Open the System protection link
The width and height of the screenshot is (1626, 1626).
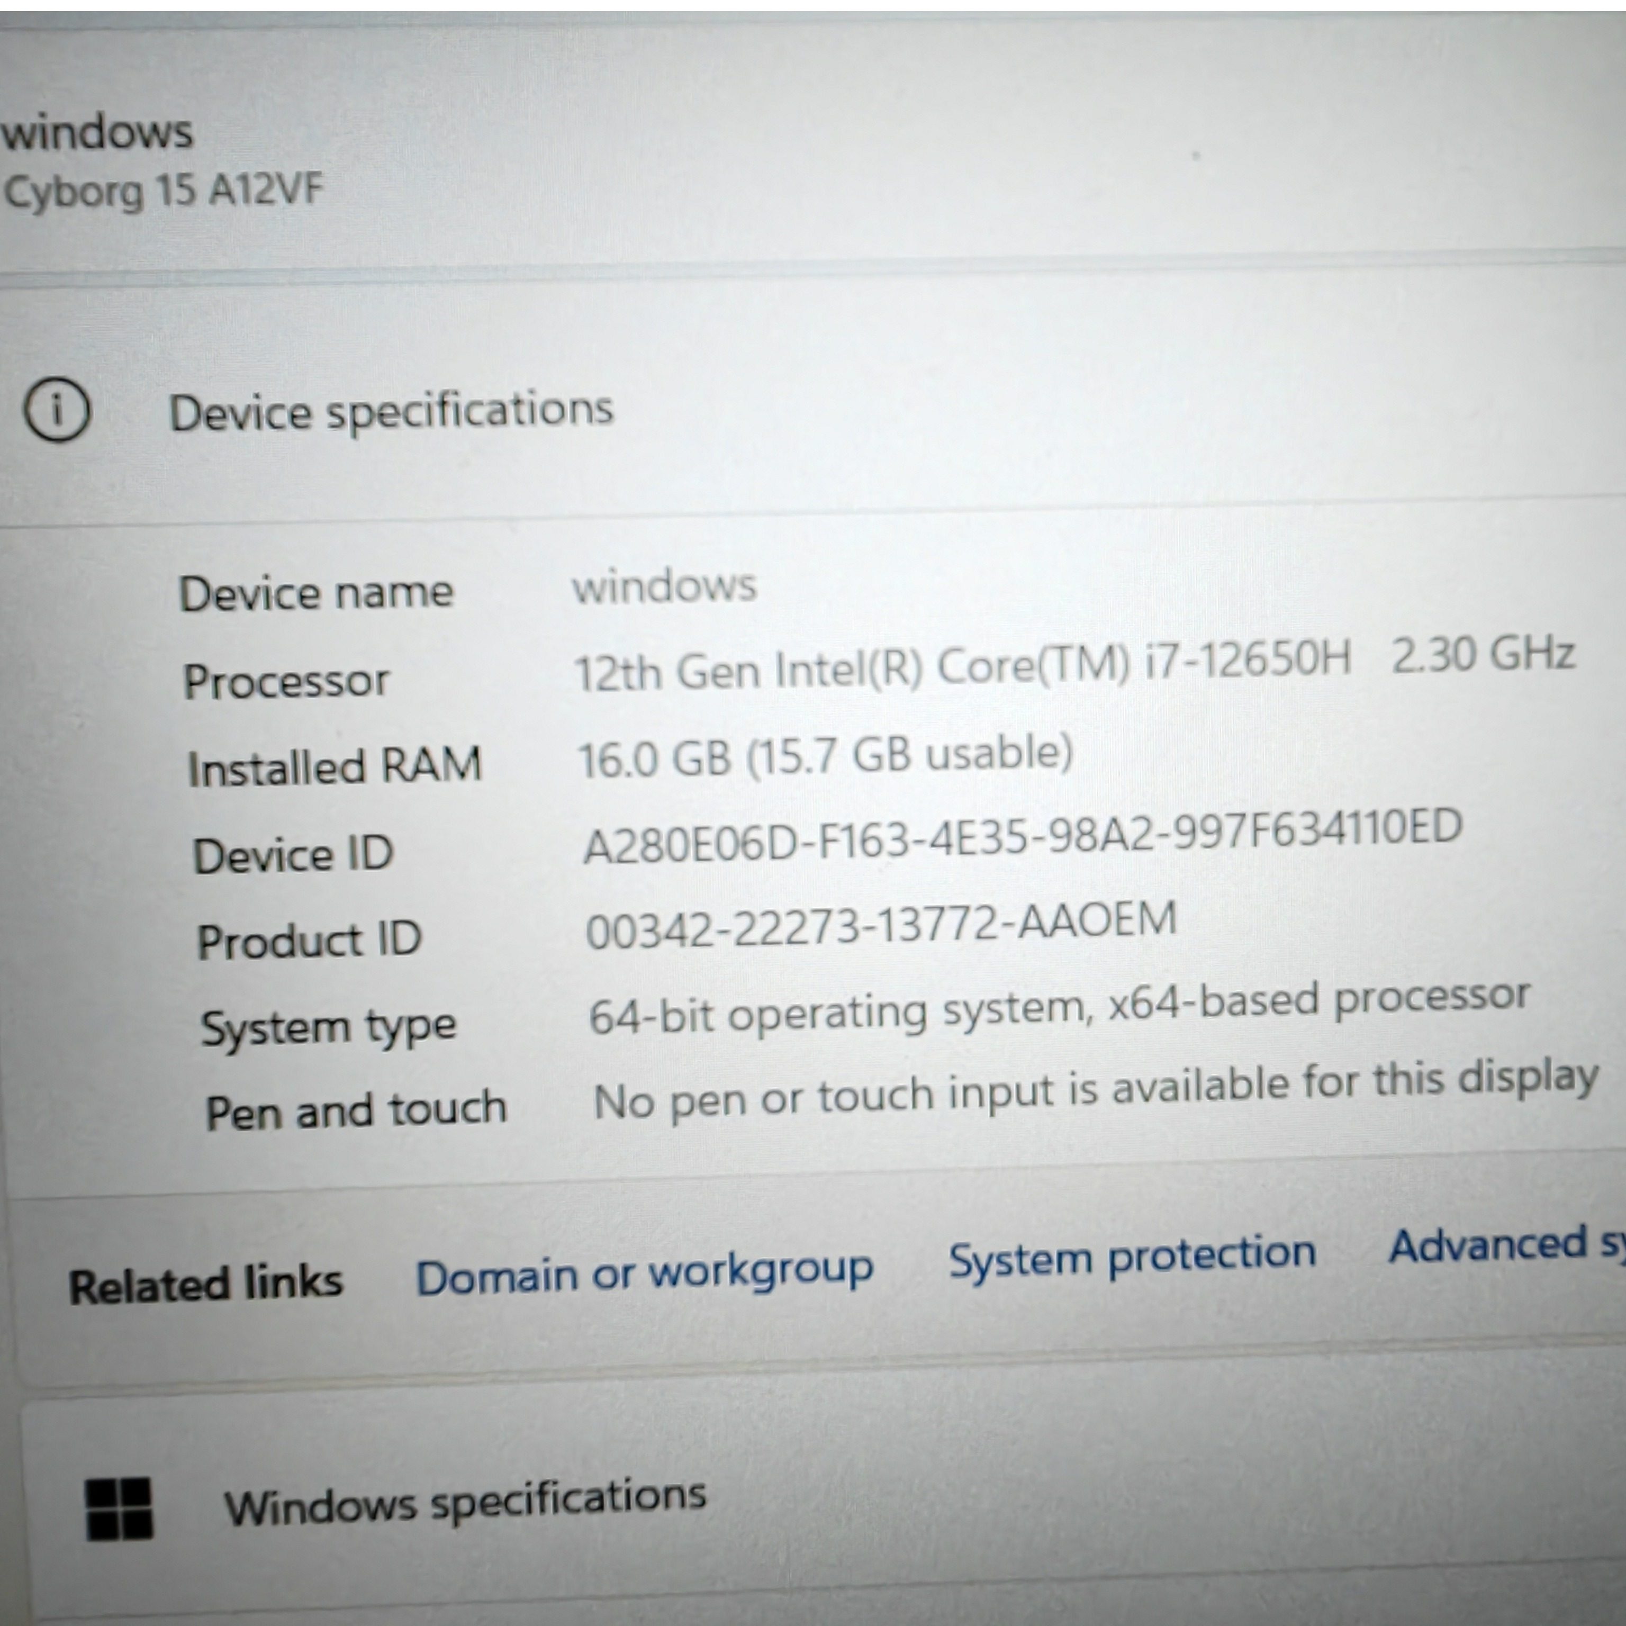click(x=1133, y=1258)
